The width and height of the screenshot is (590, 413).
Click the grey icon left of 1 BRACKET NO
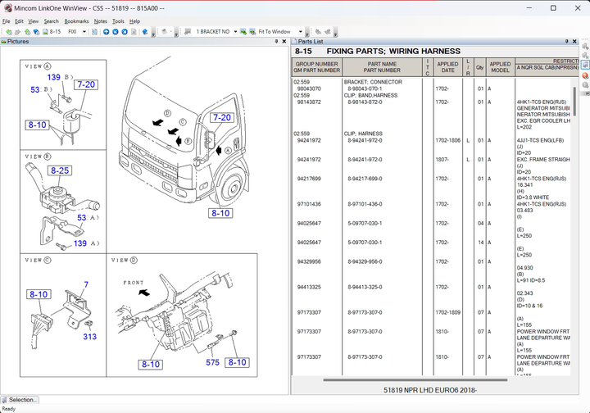coord(188,32)
